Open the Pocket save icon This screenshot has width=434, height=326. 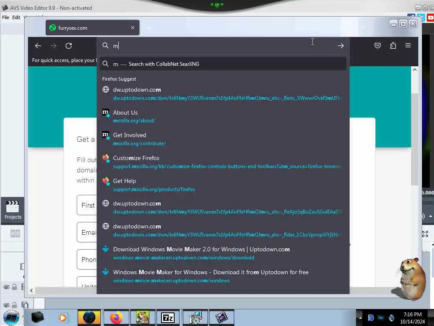point(378,45)
